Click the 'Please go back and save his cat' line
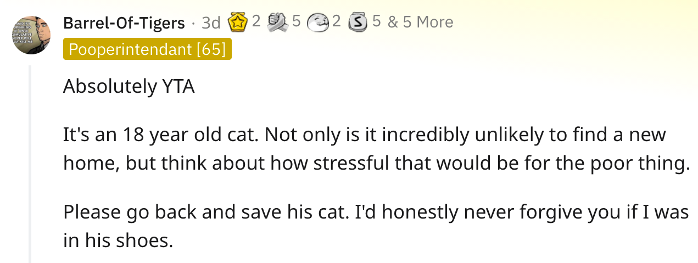 pyautogui.click(x=376, y=211)
